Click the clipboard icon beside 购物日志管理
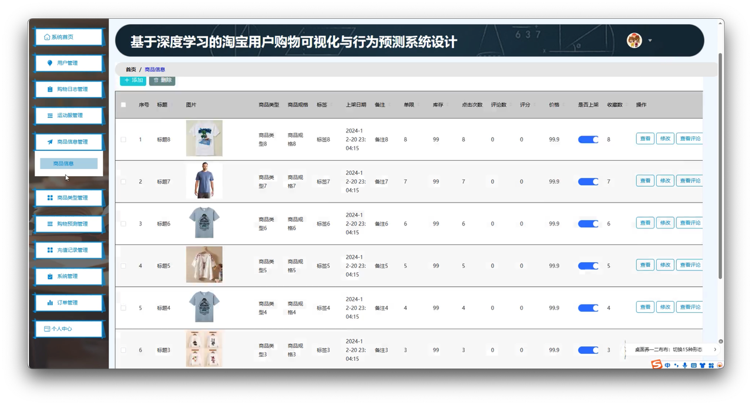Screen dimensions: 752x405 coord(50,89)
